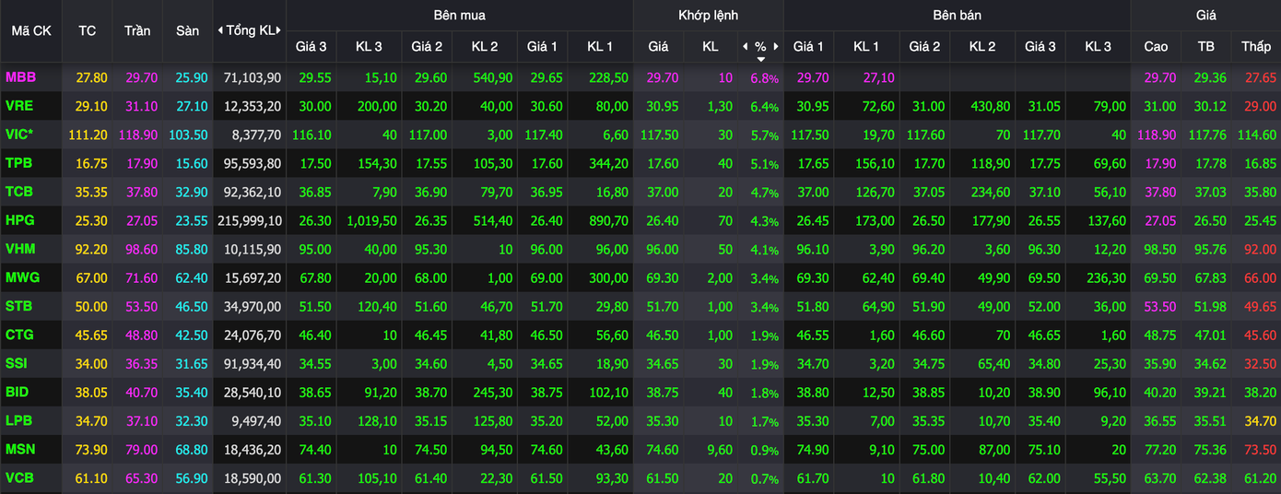Click the TC column header
1281x494 pixels.
coord(88,30)
